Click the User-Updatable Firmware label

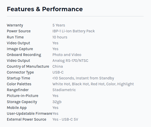[29, 114]
